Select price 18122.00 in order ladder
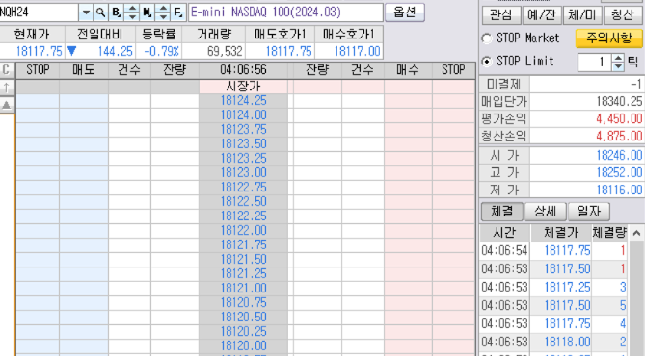Viewport: 645px width, 356px height. [243, 230]
